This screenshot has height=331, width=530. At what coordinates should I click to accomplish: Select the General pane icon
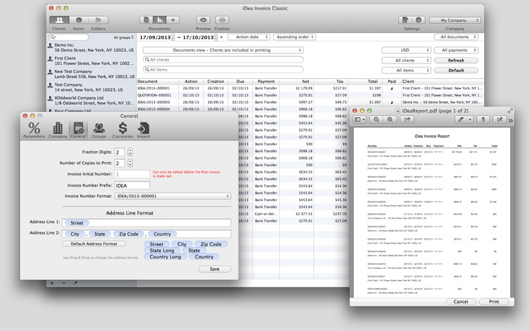click(78, 130)
